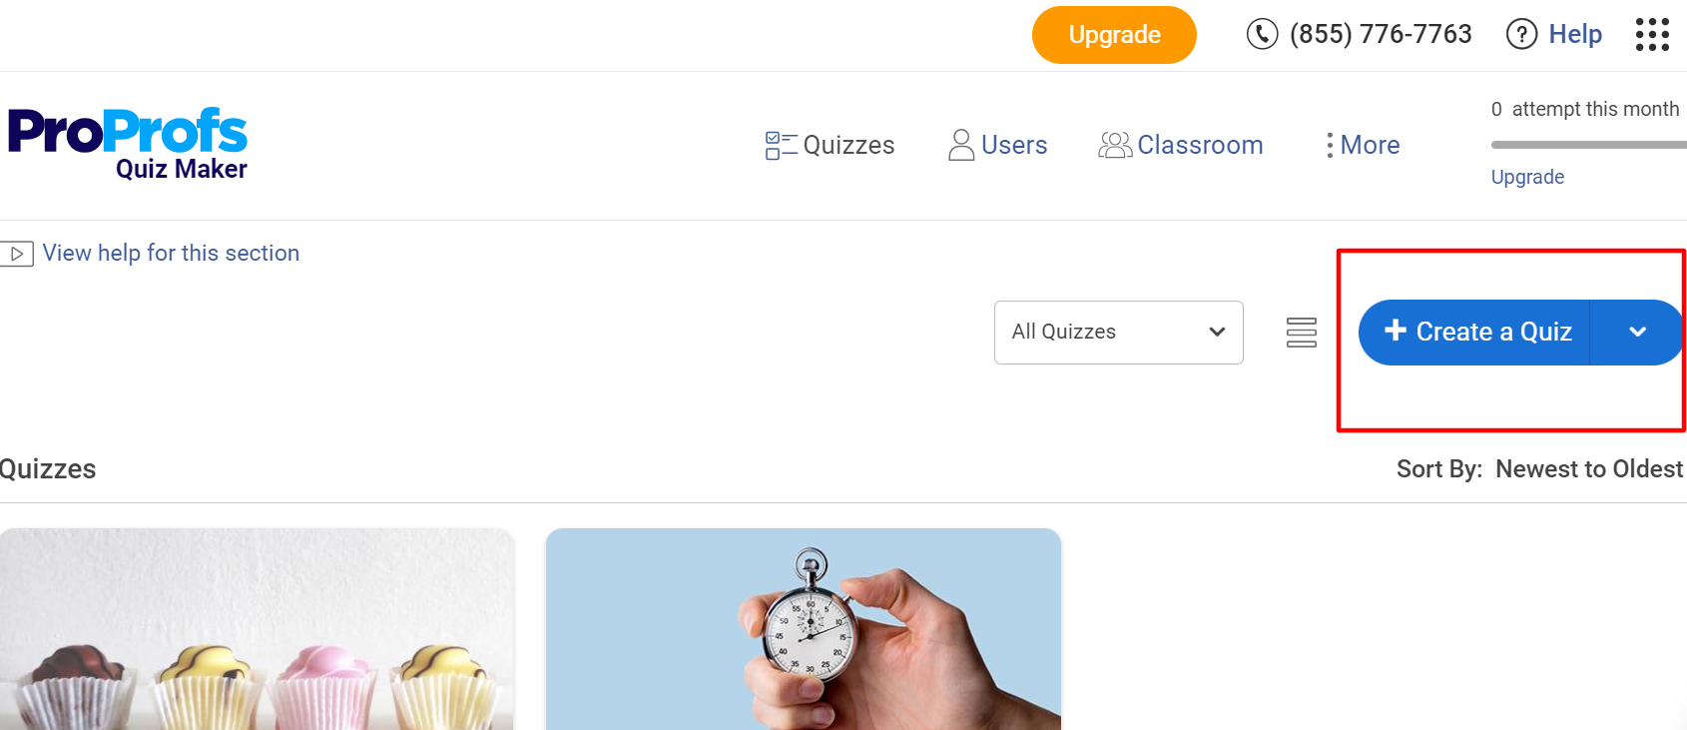Open the apps grid icon
This screenshot has height=730, width=1687.
click(1652, 34)
